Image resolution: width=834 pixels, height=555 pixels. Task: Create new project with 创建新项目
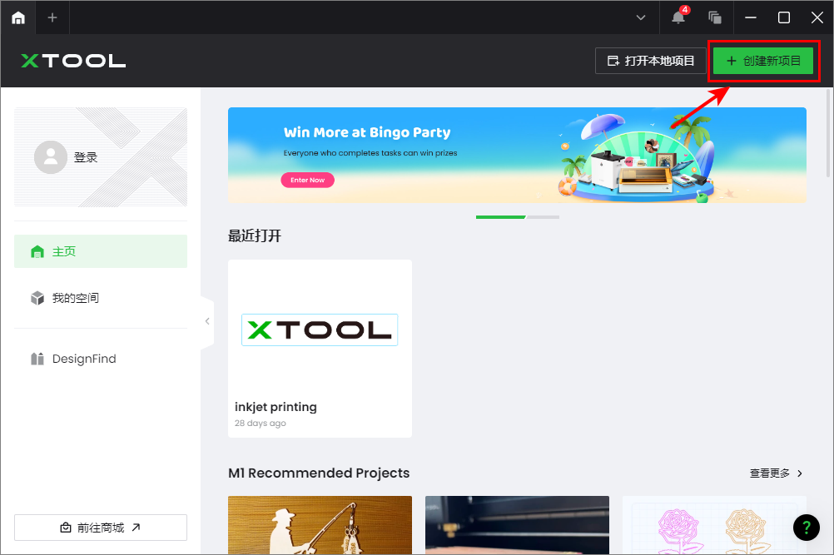tap(763, 61)
